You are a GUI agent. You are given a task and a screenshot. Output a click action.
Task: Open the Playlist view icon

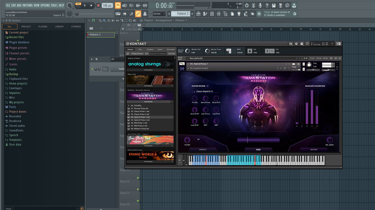(x=198, y=14)
